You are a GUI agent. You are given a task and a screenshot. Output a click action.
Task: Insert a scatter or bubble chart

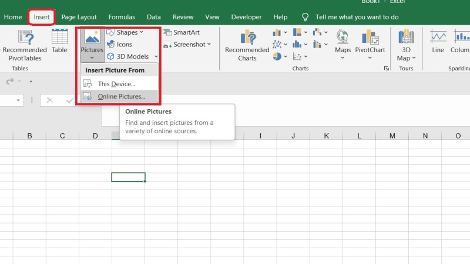tap(300, 56)
